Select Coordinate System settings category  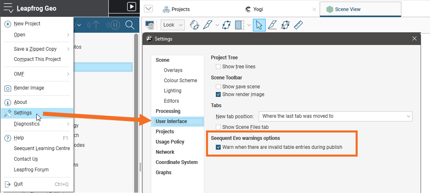click(x=177, y=162)
